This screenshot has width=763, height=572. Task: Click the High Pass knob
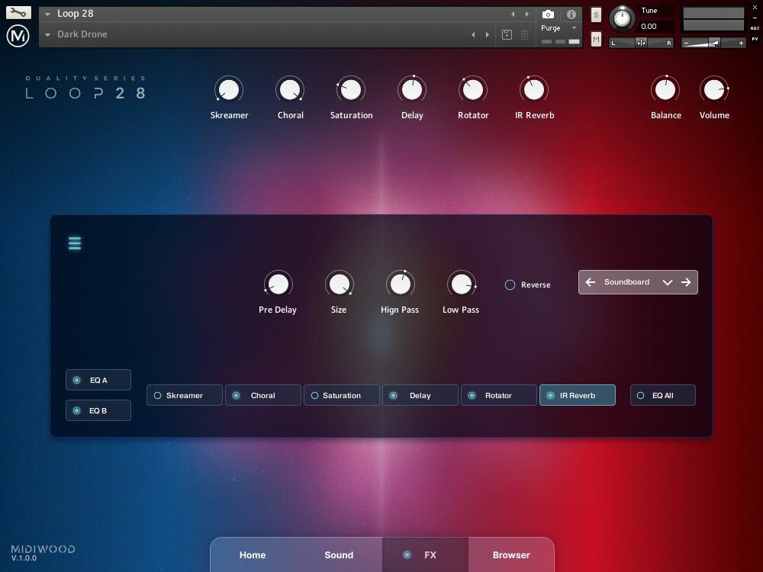[x=401, y=284]
